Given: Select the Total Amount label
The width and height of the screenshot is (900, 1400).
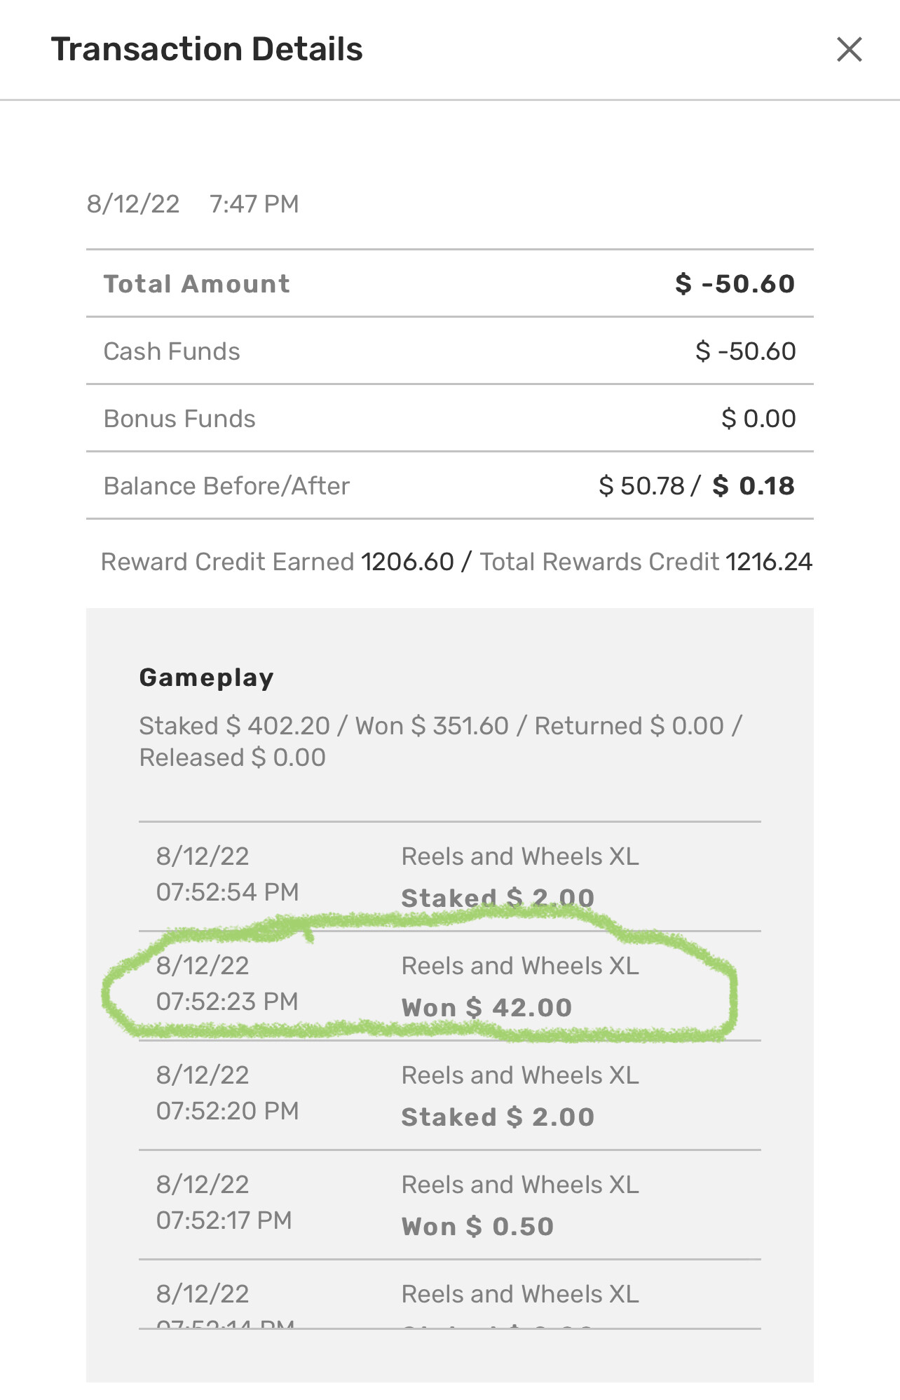Looking at the screenshot, I should (x=196, y=284).
